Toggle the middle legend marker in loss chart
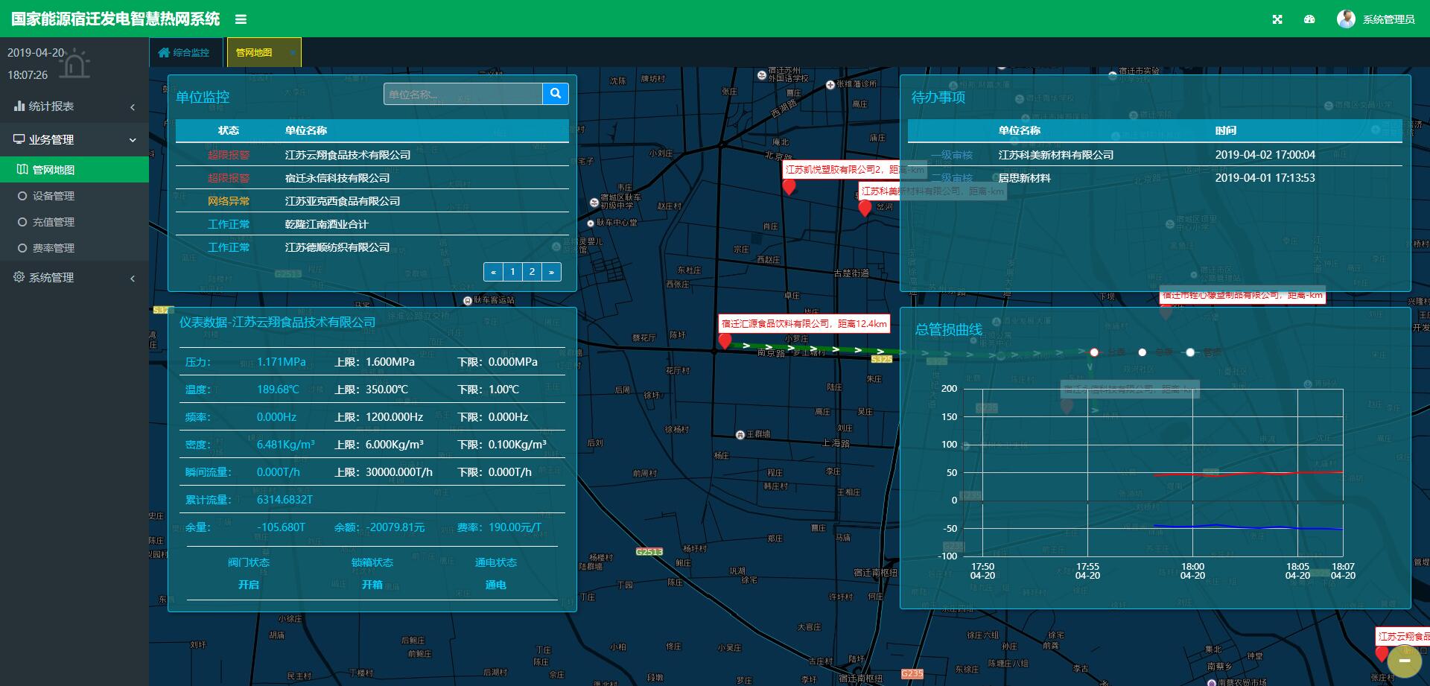1430x686 pixels. pos(1143,352)
